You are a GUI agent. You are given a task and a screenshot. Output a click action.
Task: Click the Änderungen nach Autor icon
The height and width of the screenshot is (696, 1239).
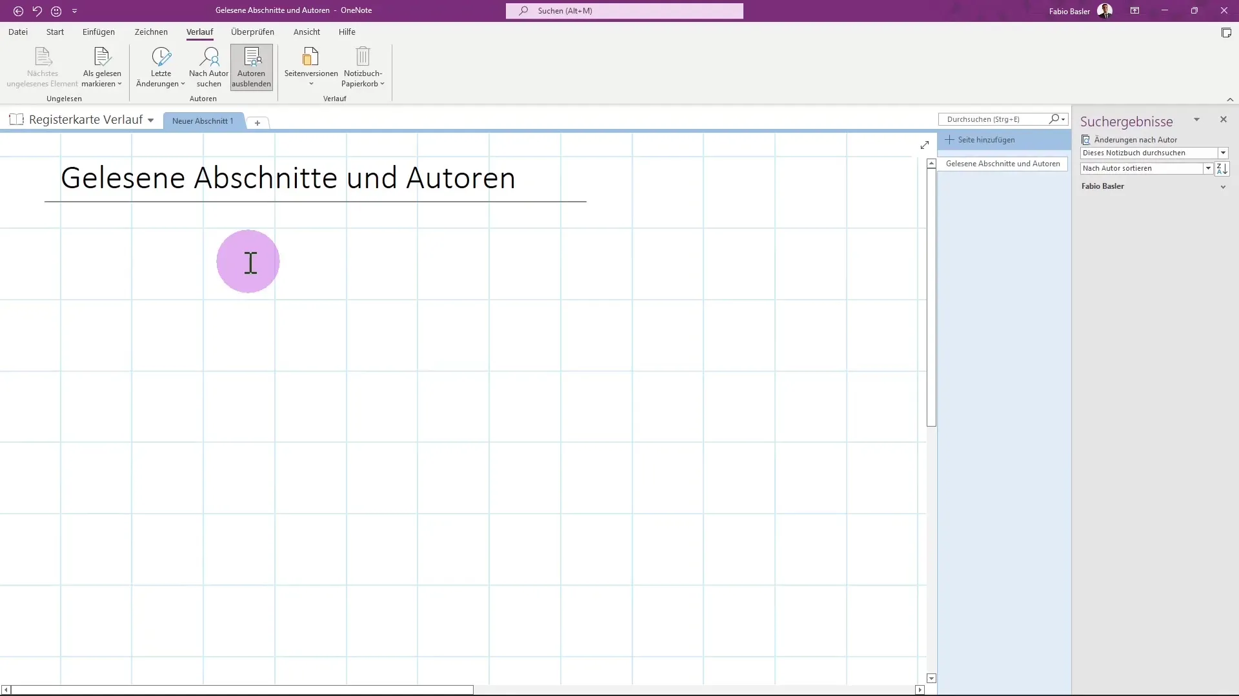tap(1085, 140)
